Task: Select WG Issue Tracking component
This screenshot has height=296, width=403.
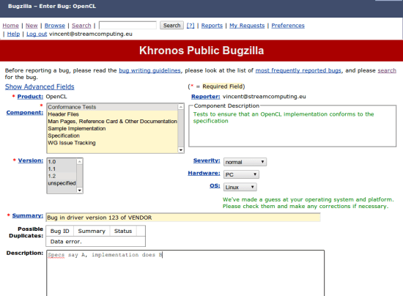Action: (112, 143)
